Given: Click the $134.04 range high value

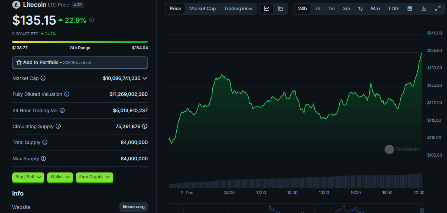Looking at the screenshot, I should pos(140,48).
